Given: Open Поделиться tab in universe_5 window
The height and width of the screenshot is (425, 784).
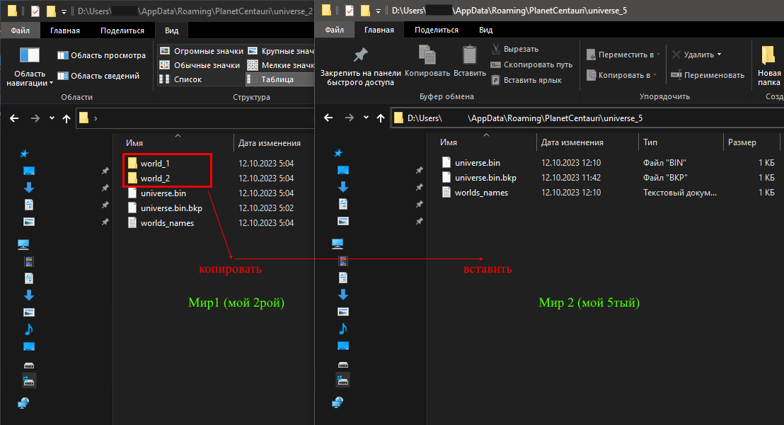Looking at the screenshot, I should pos(436,30).
